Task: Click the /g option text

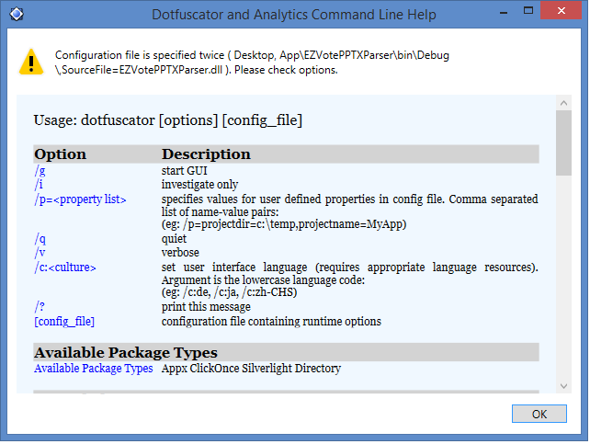Action: pos(40,171)
